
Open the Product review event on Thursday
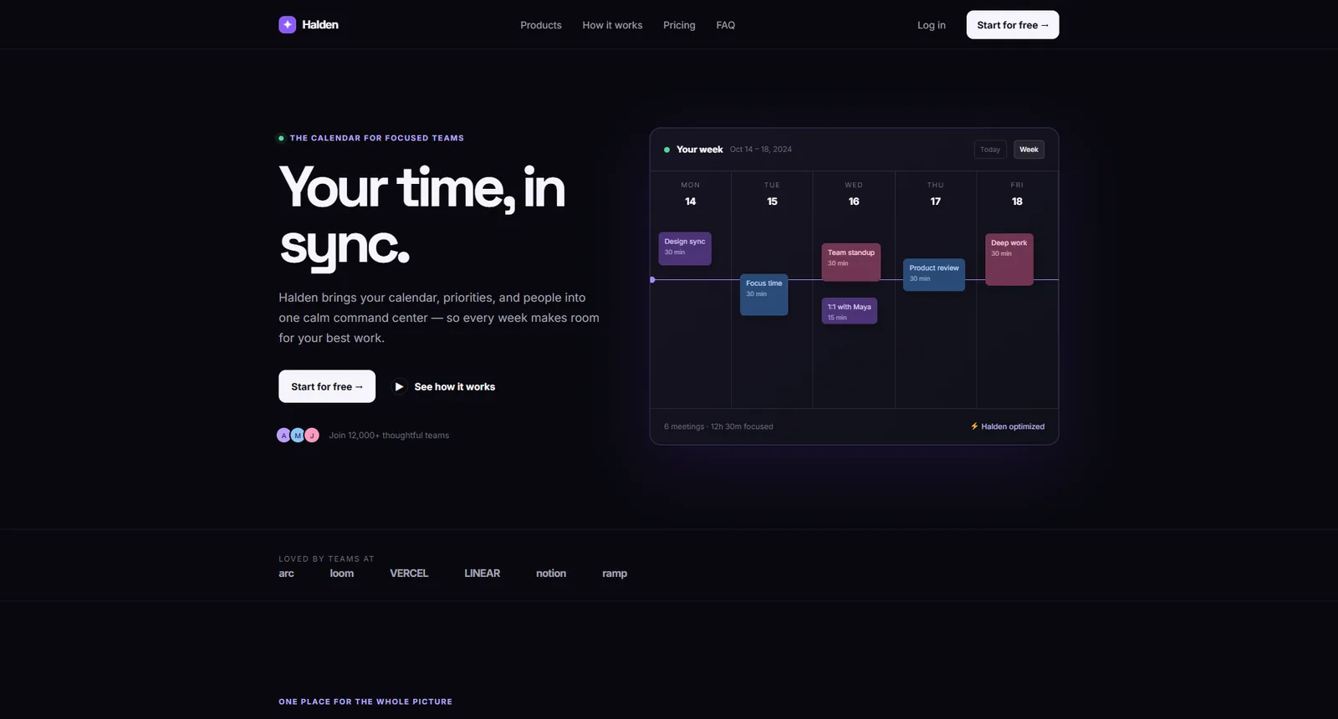(934, 274)
